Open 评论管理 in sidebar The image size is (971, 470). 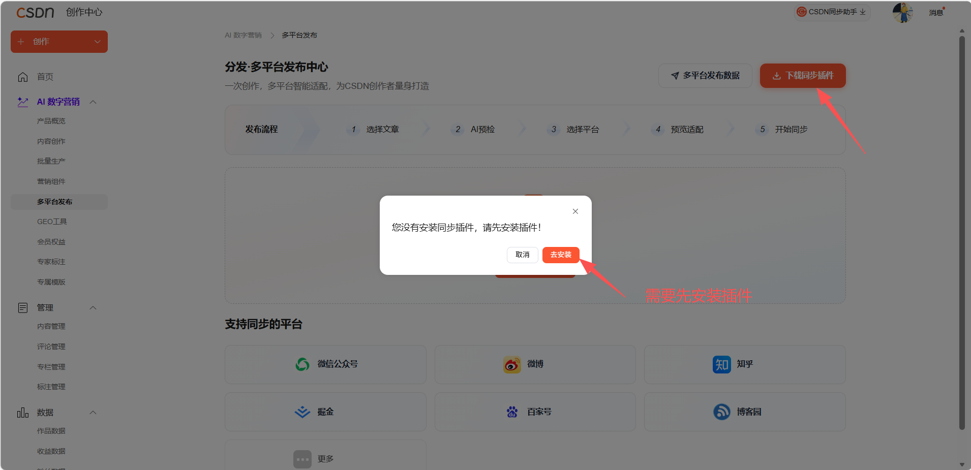[51, 347]
